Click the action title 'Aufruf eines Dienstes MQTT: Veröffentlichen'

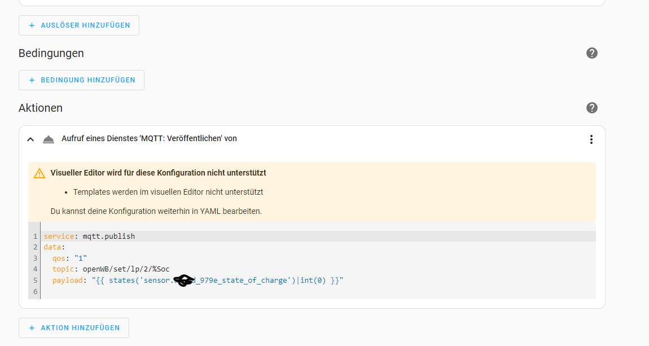149,138
